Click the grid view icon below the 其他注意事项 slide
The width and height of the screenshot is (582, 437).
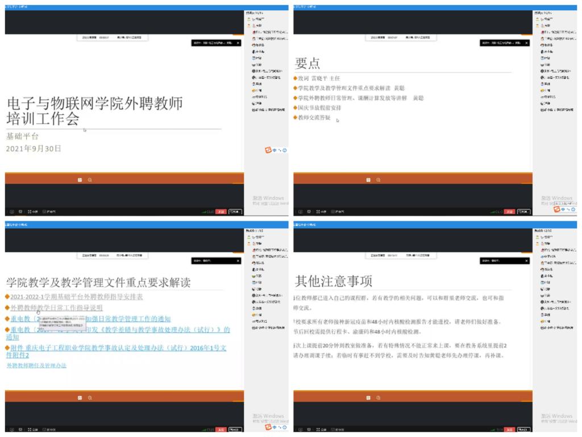(x=368, y=397)
